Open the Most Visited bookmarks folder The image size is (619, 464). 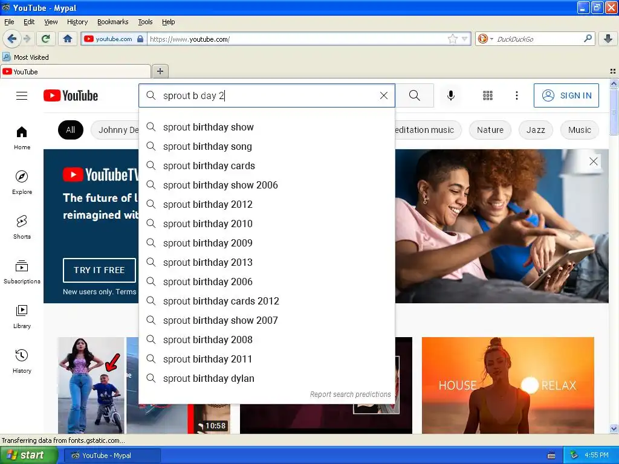(25, 57)
